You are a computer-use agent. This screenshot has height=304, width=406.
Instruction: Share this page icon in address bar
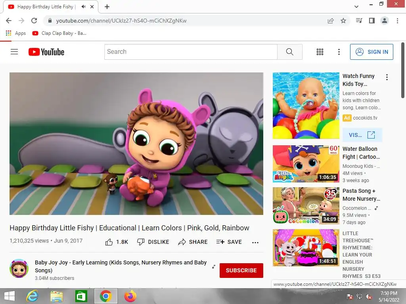click(331, 21)
